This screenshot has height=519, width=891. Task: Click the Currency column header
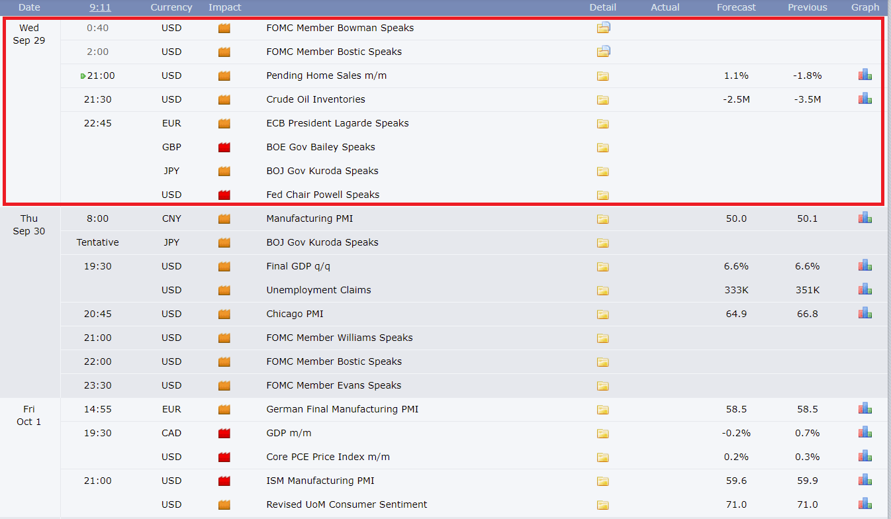coord(171,7)
